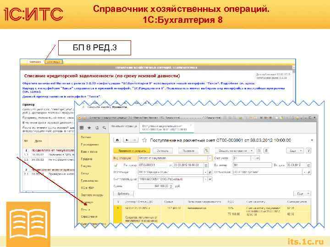Click the scrollbar up arrow in the ITS window
The height and width of the screenshot is (247, 330).
tap(294, 68)
